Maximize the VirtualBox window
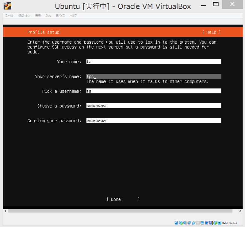 pos(216,4)
